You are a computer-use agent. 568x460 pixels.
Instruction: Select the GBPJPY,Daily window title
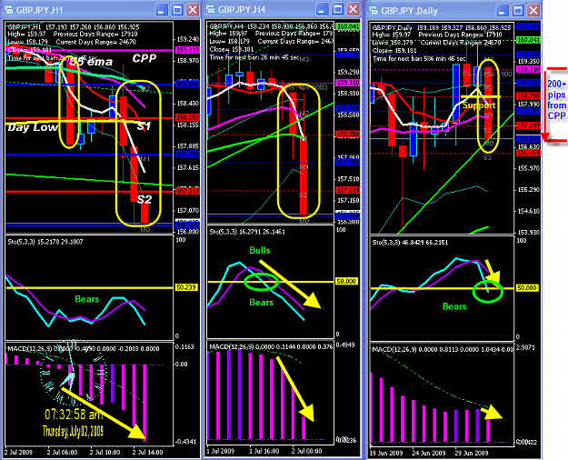pyautogui.click(x=409, y=11)
